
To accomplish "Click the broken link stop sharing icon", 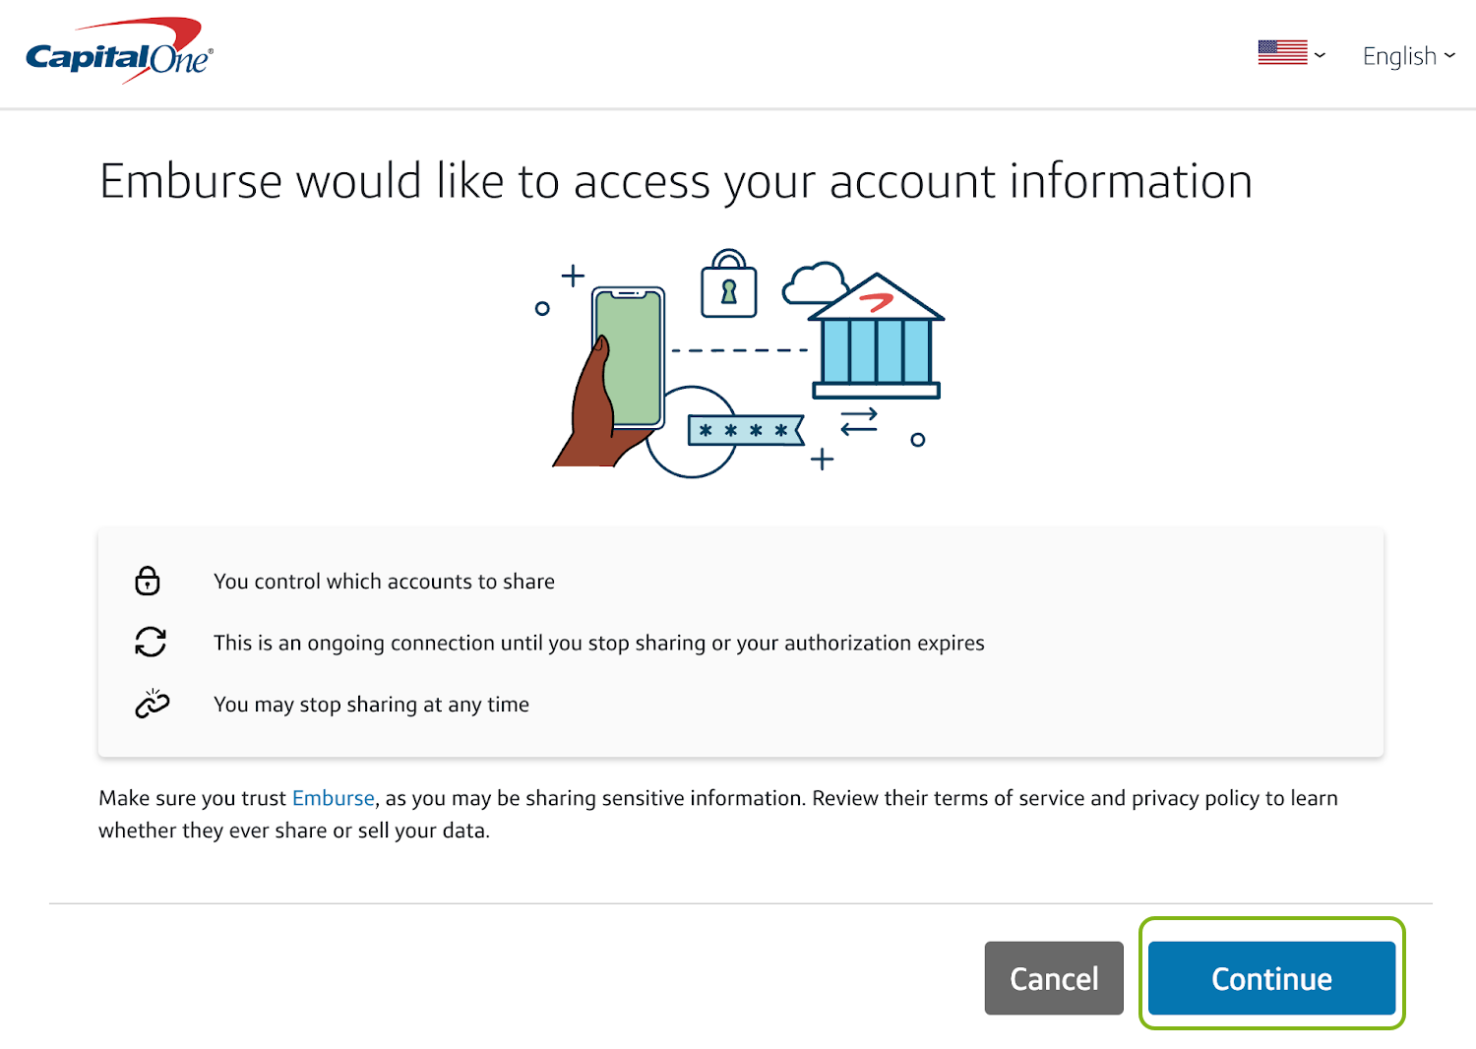I will (152, 704).
